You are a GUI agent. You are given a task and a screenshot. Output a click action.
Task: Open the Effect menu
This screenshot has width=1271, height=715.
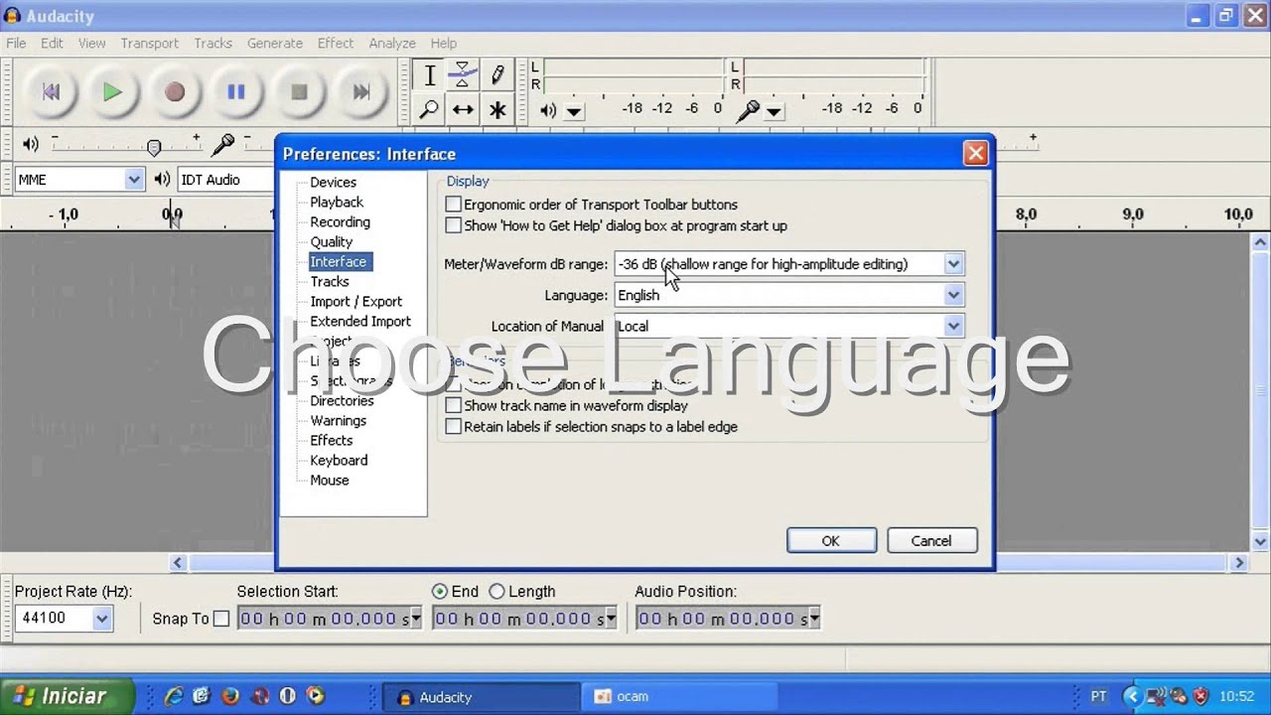tap(336, 43)
